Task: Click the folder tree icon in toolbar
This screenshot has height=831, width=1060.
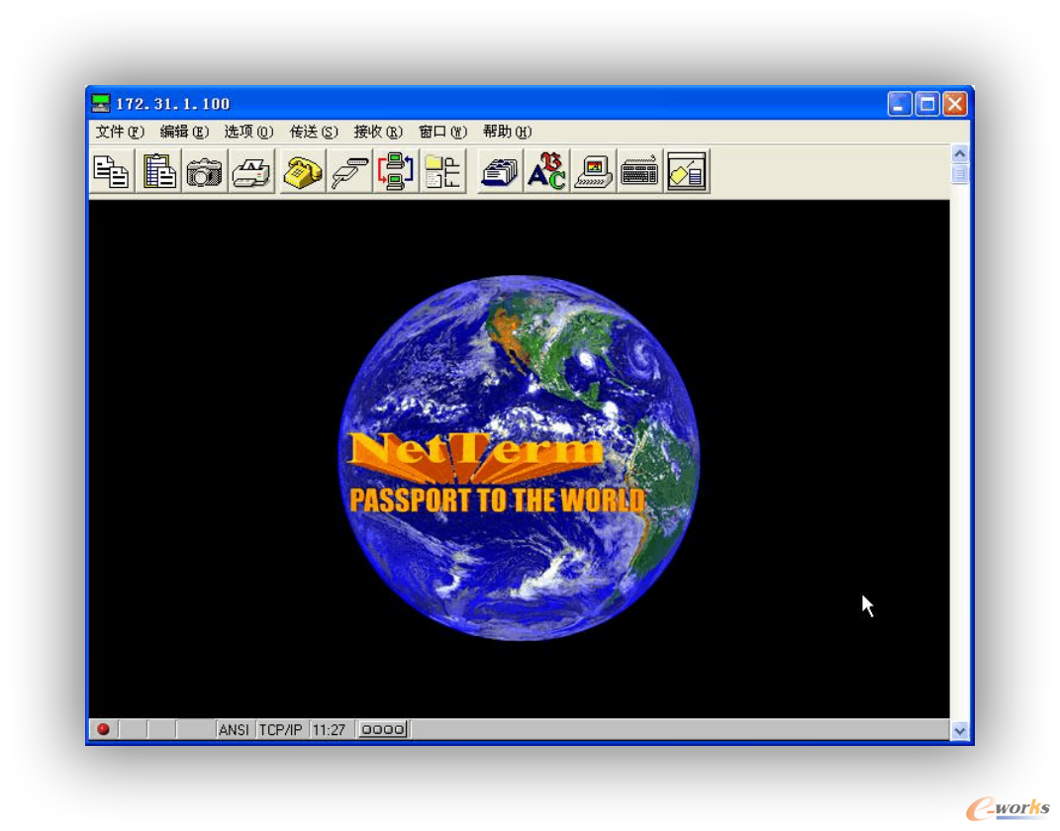Action: click(x=442, y=171)
